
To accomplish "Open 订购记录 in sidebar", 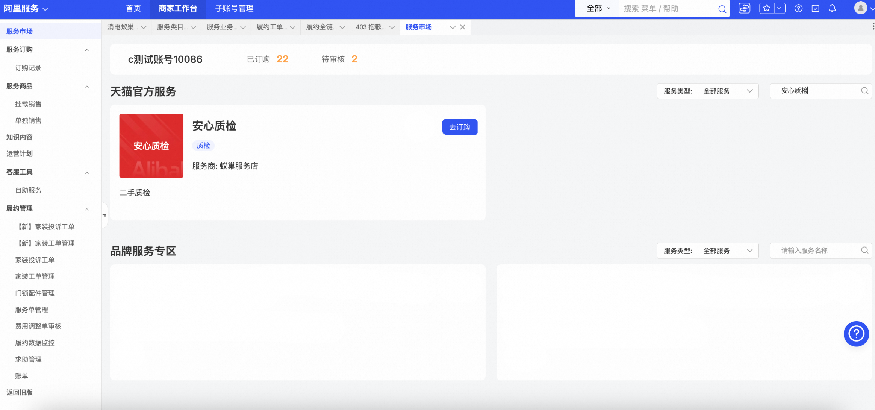I will coord(28,68).
